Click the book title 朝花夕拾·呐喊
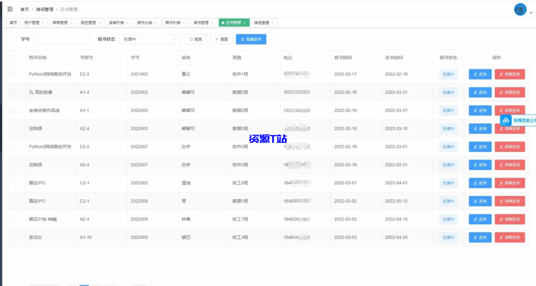The width and height of the screenshot is (536, 286). (x=43, y=219)
